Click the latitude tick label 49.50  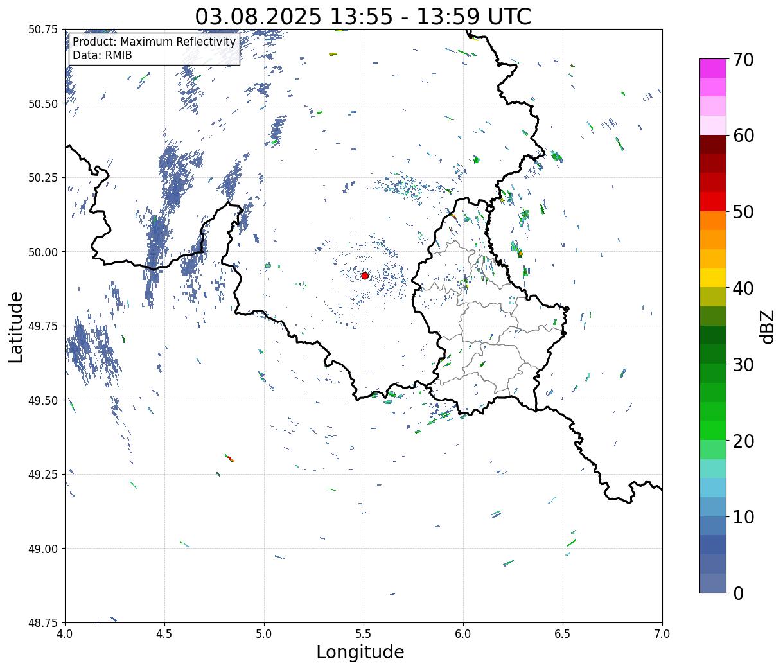pos(43,400)
